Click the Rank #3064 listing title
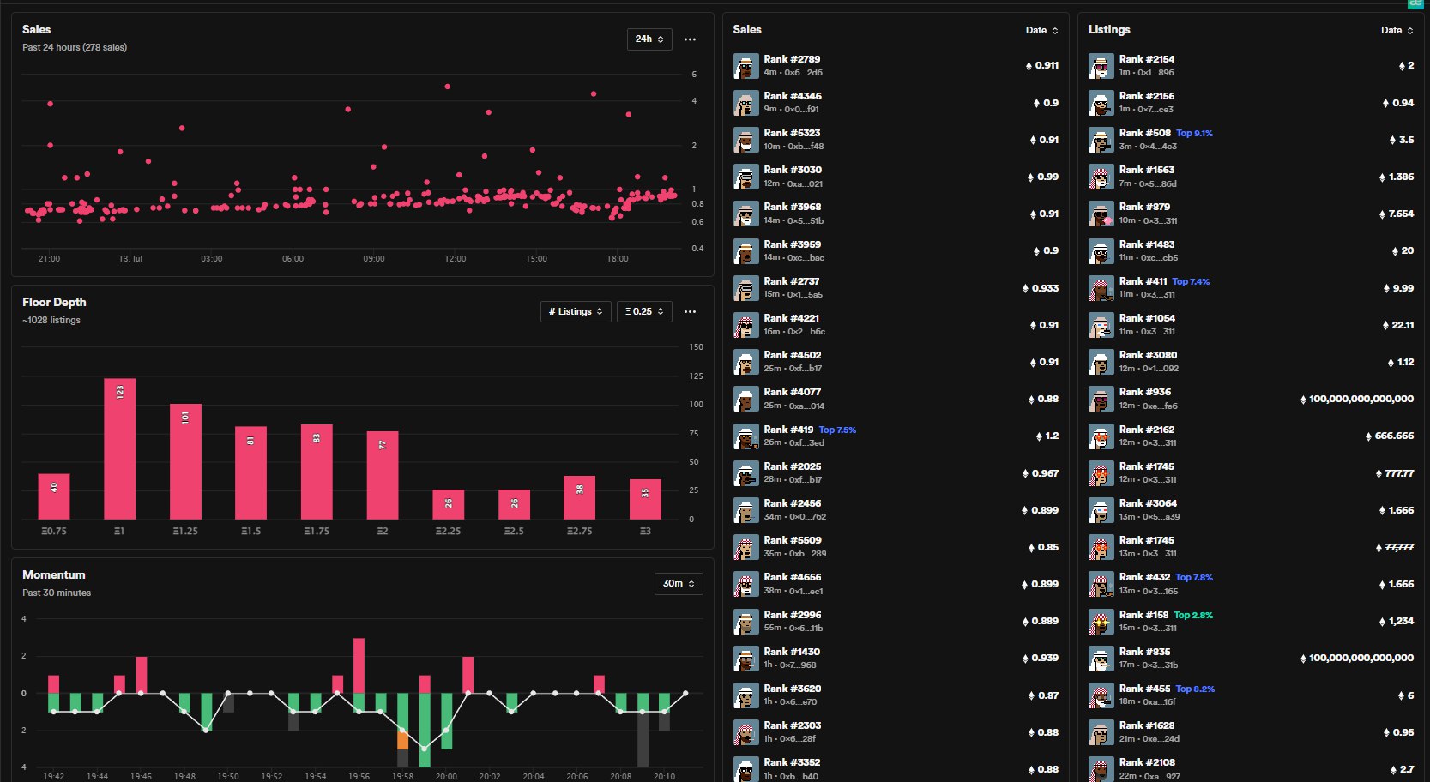Screen dimensions: 1430x782 [1149, 503]
